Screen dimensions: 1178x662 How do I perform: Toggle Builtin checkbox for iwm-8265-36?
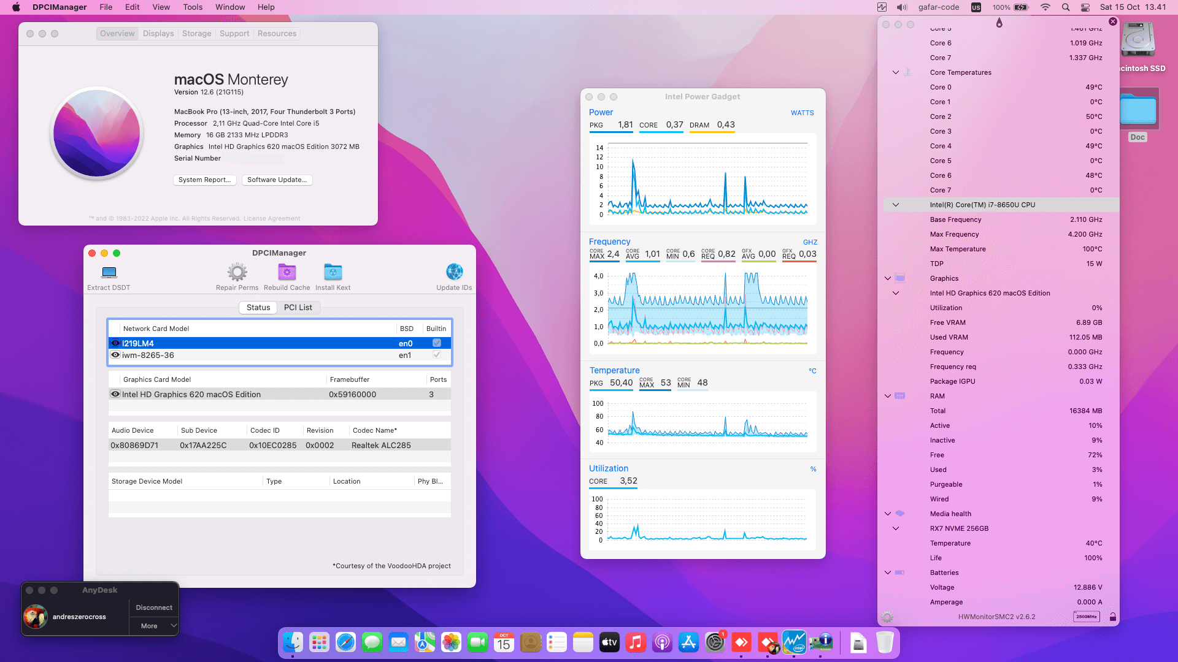click(x=437, y=355)
